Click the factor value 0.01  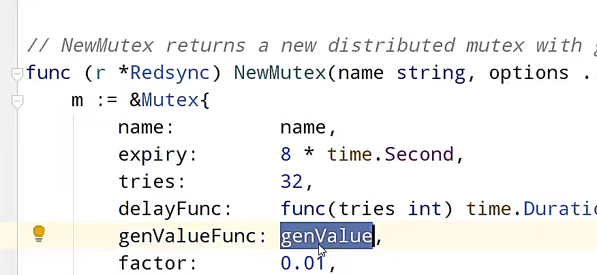pos(303,263)
